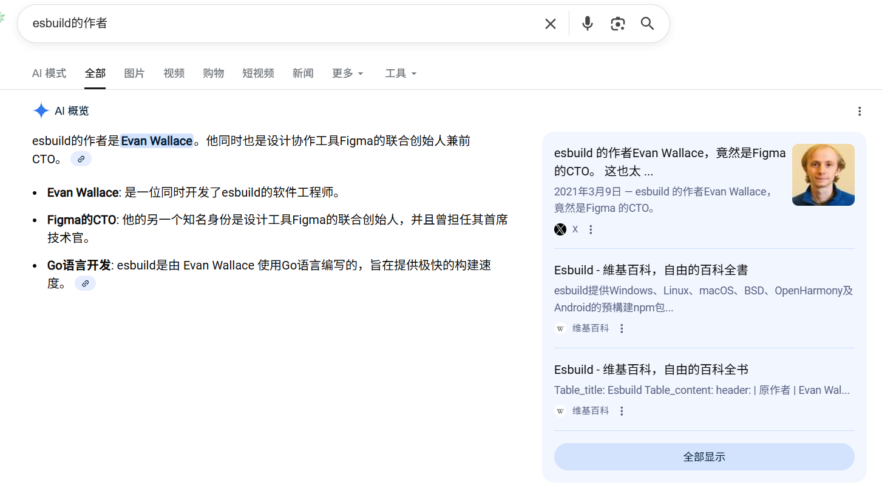Open the source link chip after CTO
The height and width of the screenshot is (491, 882).
[81, 158]
